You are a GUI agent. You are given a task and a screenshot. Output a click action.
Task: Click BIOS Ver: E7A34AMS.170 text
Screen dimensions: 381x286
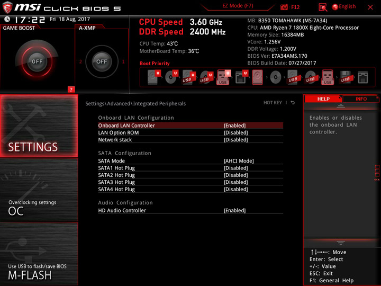click(x=277, y=56)
